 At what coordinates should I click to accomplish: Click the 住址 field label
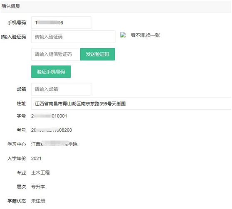[21, 103]
